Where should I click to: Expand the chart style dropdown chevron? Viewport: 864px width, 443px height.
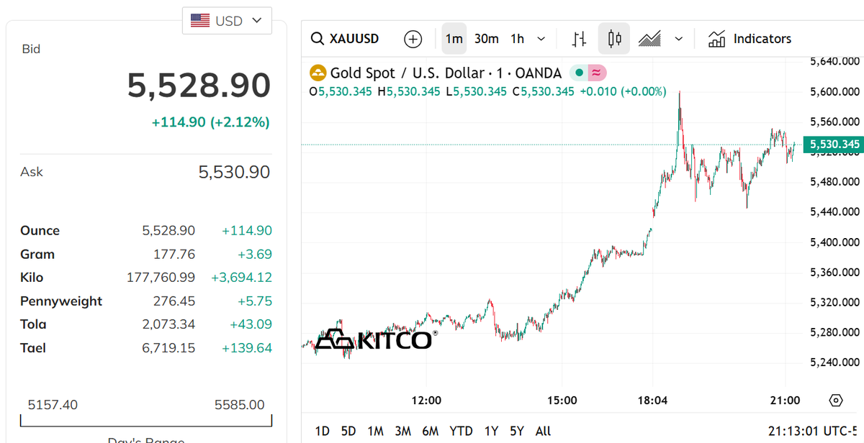[678, 39]
